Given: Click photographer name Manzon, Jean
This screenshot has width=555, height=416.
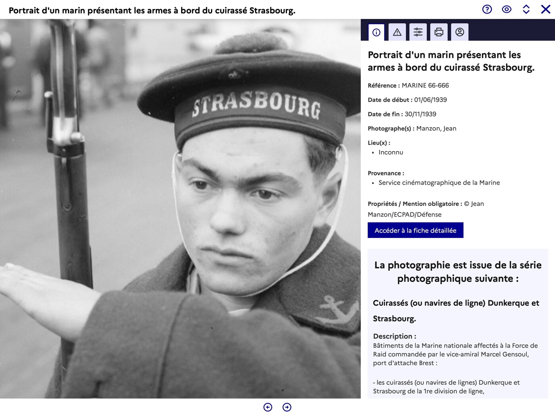Looking at the screenshot, I should pyautogui.click(x=436, y=128).
